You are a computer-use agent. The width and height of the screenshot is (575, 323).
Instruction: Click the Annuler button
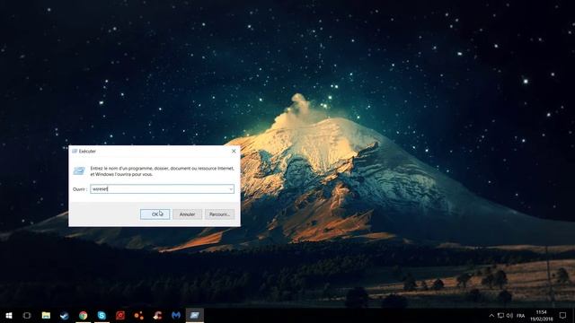(x=187, y=214)
